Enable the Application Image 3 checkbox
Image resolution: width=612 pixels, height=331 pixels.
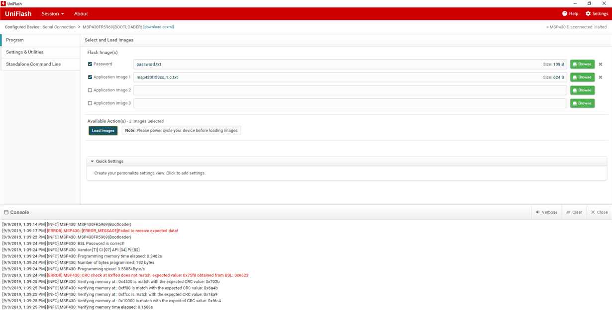click(x=90, y=103)
